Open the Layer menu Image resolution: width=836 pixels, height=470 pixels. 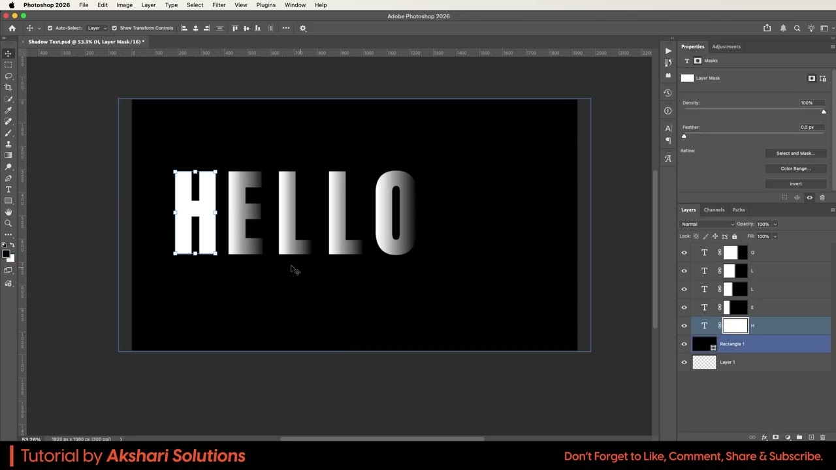(148, 5)
